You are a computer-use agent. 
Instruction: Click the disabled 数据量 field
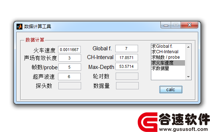click(127, 86)
